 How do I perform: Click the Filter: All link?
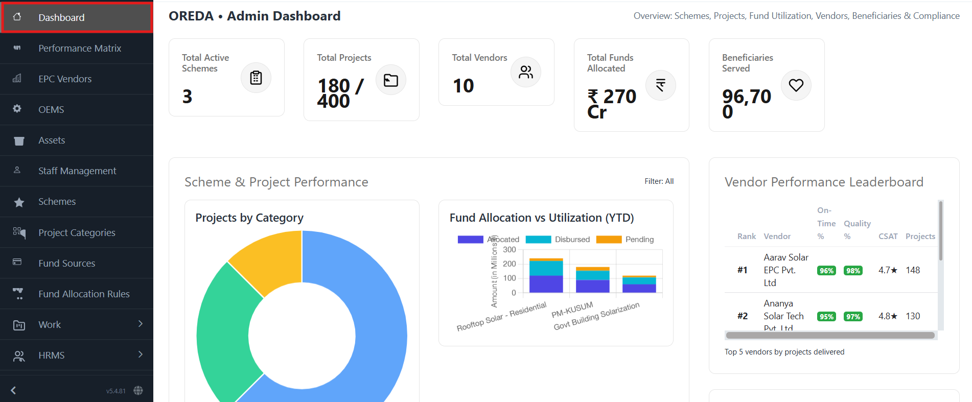659,181
